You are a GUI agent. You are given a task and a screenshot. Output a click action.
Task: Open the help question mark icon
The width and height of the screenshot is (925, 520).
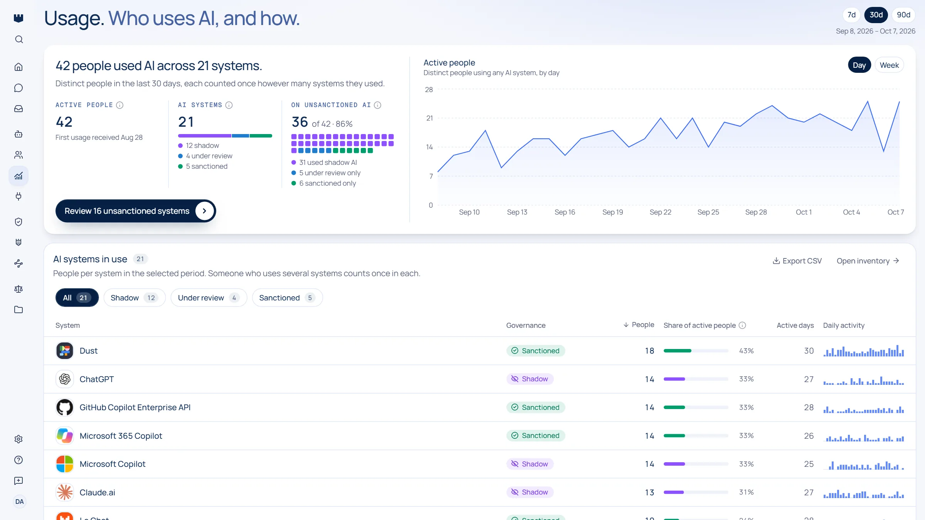coord(18,460)
